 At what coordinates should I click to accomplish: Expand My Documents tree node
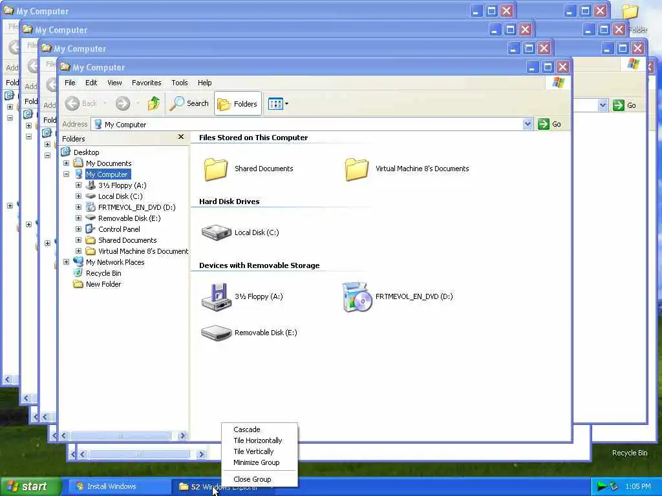click(67, 163)
